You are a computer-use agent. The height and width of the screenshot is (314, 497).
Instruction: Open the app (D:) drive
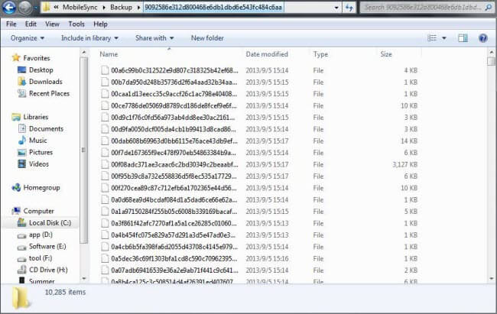tap(35, 235)
